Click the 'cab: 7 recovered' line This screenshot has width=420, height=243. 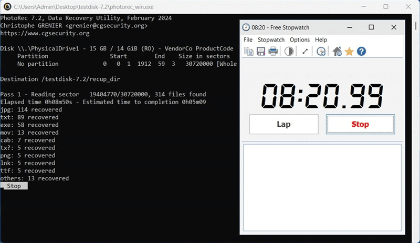click(28, 140)
